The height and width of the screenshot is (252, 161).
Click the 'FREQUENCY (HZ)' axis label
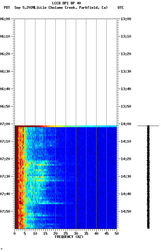pyautogui.click(x=69, y=237)
